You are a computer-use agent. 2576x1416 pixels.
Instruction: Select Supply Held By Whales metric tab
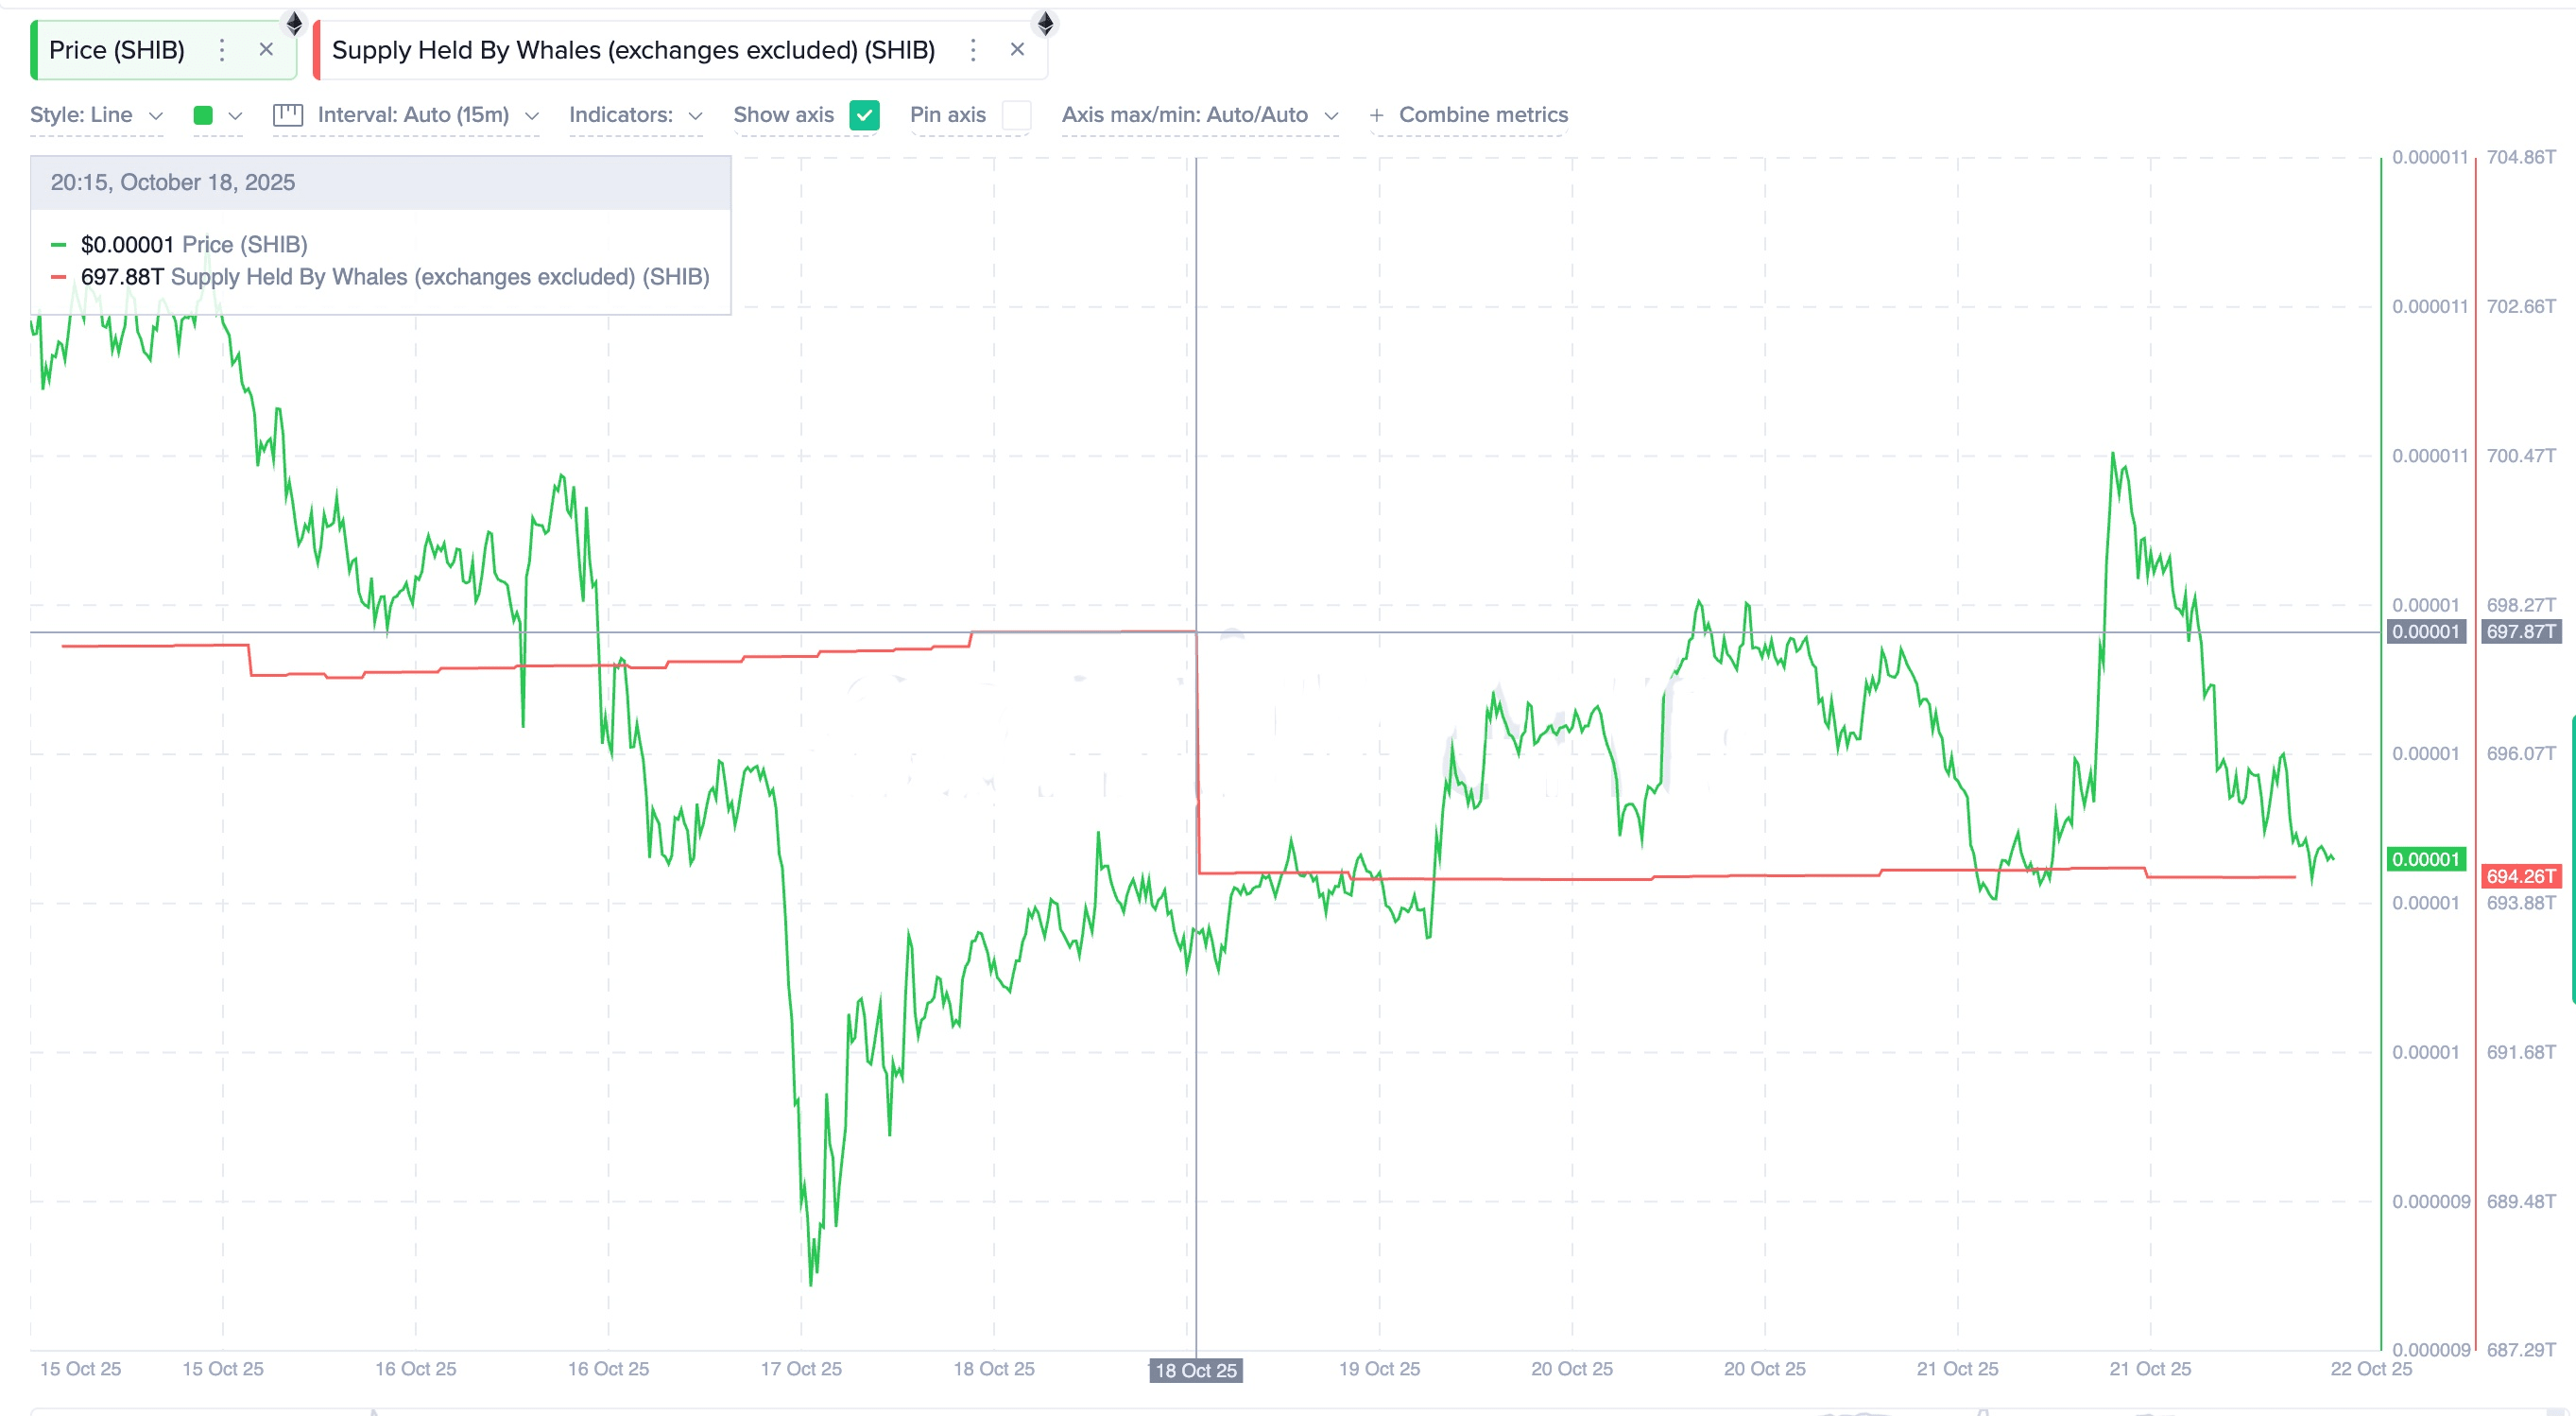pyautogui.click(x=633, y=50)
